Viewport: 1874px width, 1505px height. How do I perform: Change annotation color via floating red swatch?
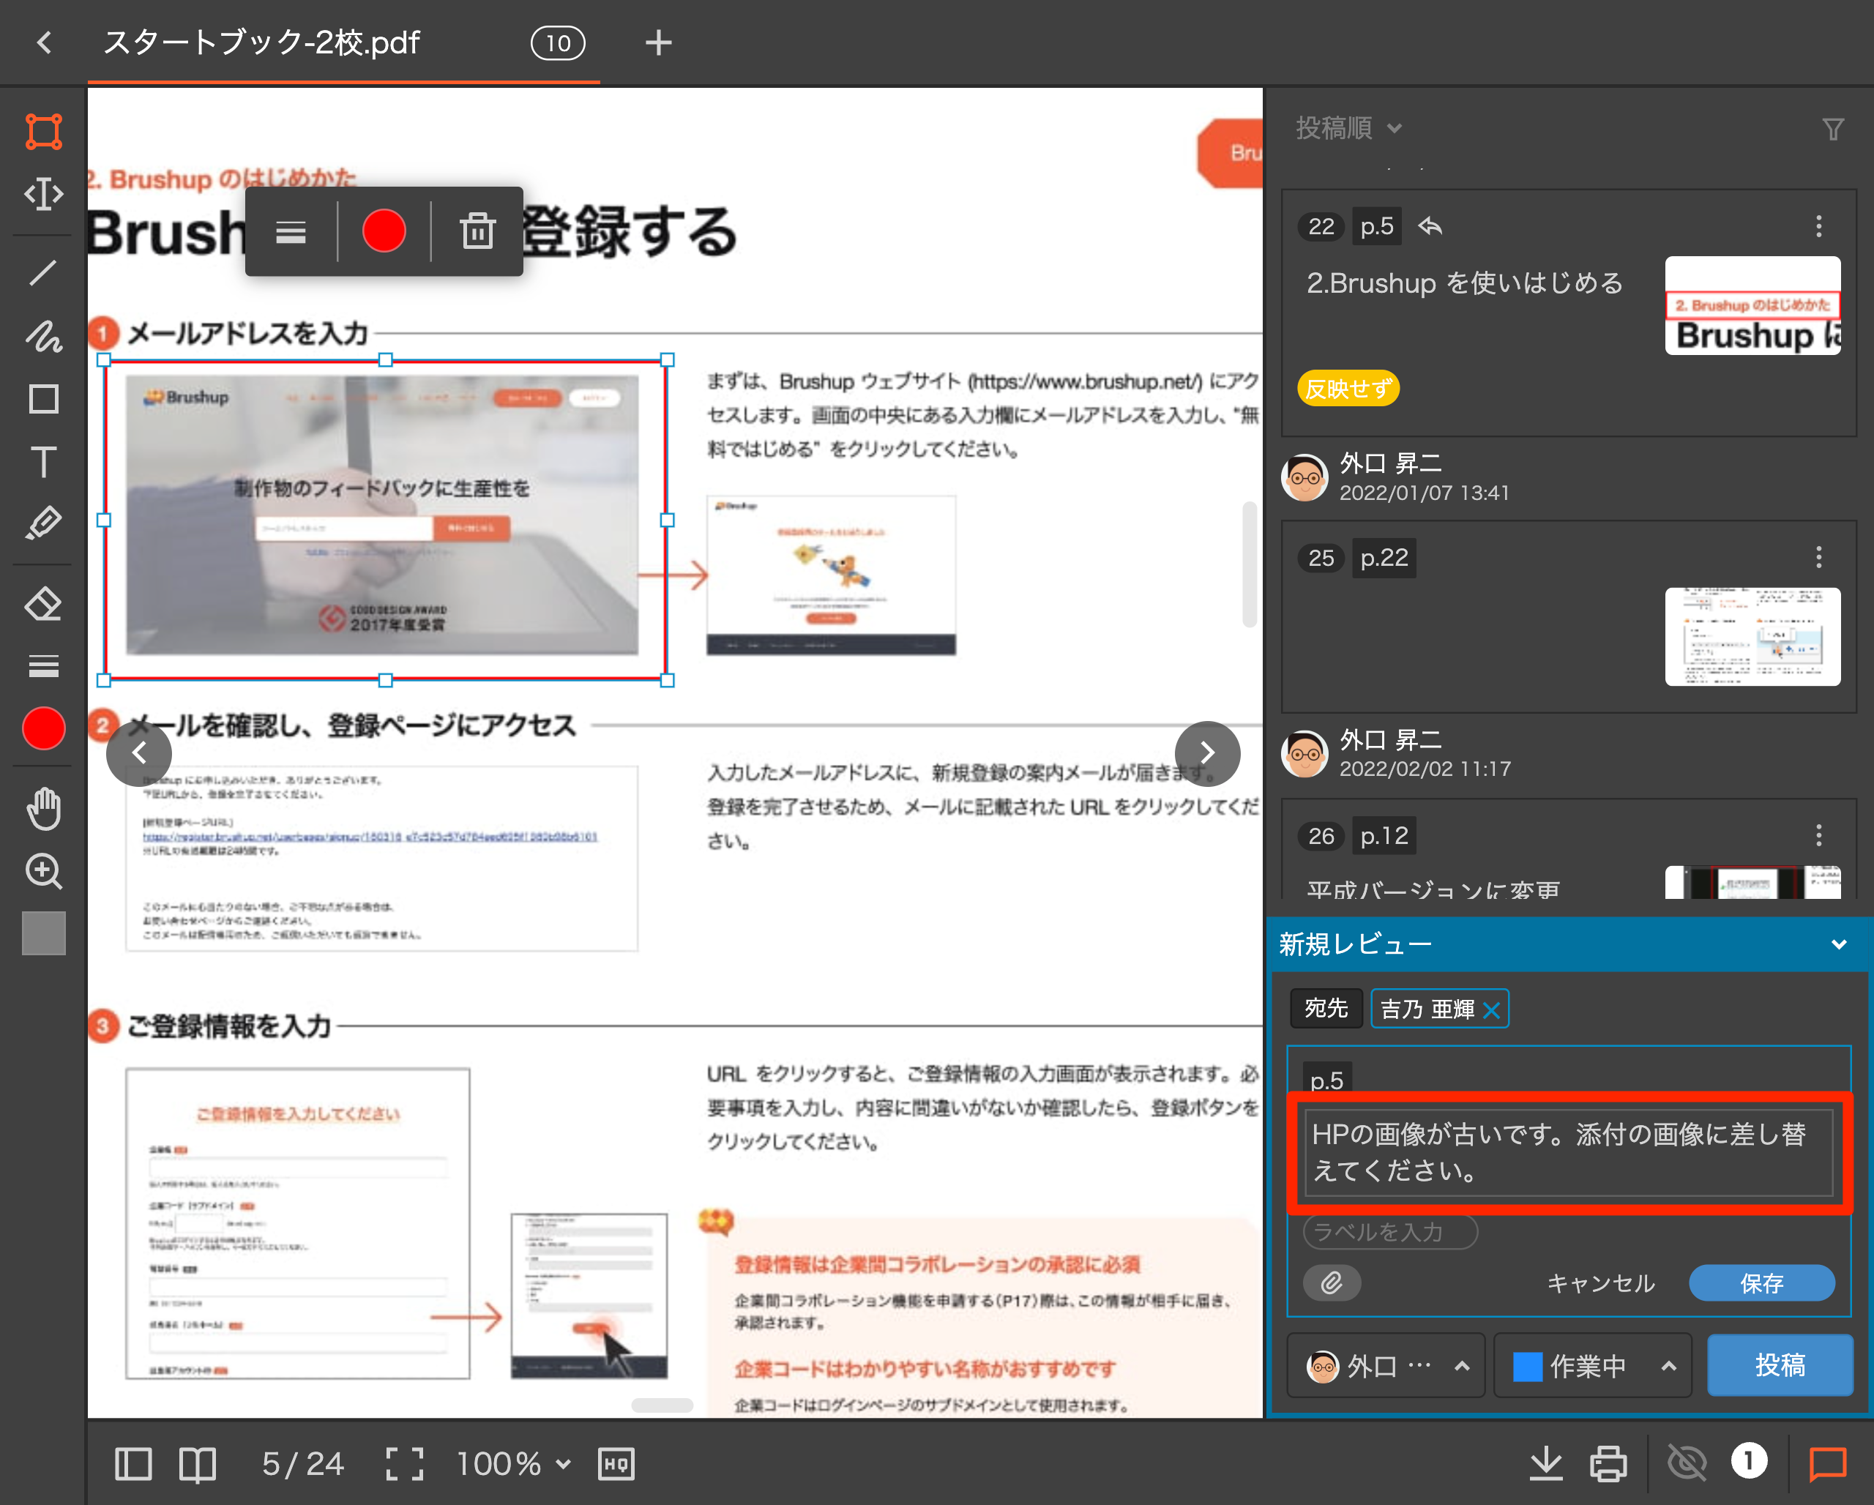point(384,231)
